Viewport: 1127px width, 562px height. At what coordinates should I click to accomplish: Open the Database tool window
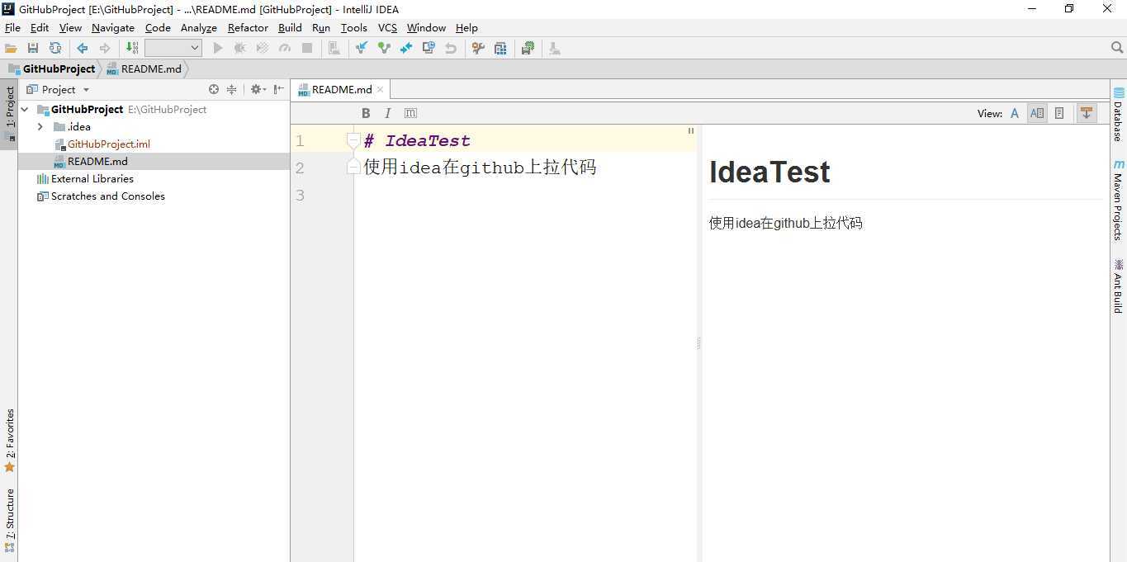click(1119, 114)
